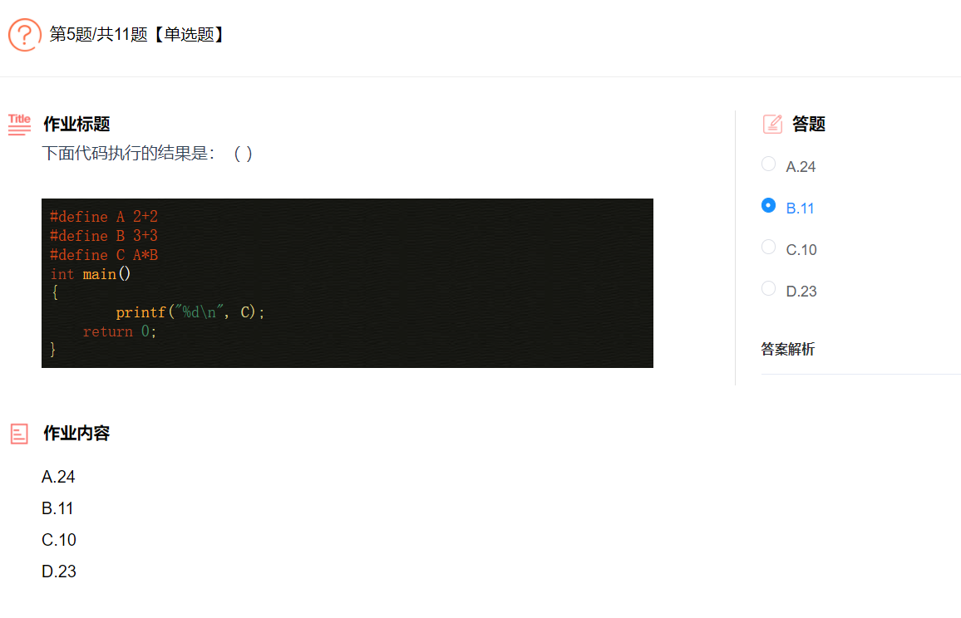Click the edit icon beside 答题
961x618 pixels.
point(772,125)
